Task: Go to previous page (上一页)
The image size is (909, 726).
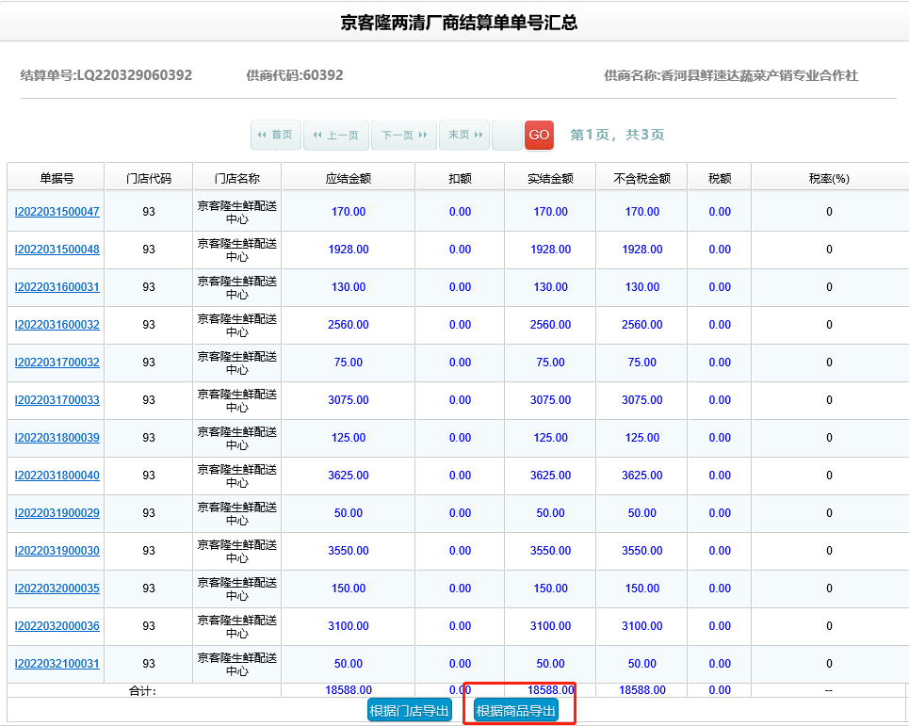Action: (x=336, y=135)
